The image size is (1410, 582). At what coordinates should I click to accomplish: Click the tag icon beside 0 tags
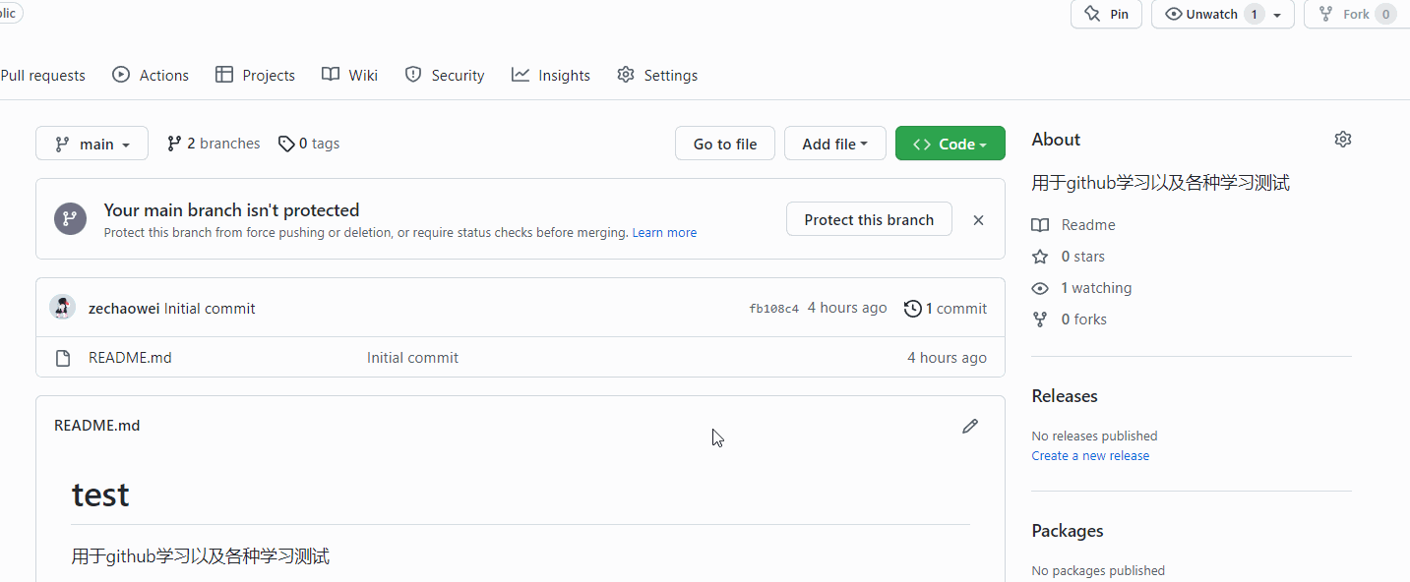(x=285, y=143)
